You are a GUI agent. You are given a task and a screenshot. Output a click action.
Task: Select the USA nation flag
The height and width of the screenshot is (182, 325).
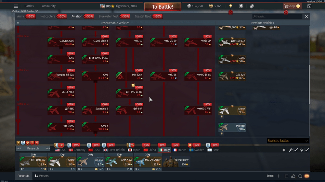point(60,150)
